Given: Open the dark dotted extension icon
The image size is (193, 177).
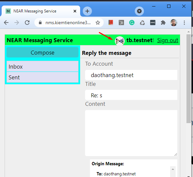Looking at the screenshot, I should pyautogui.click(x=153, y=23).
